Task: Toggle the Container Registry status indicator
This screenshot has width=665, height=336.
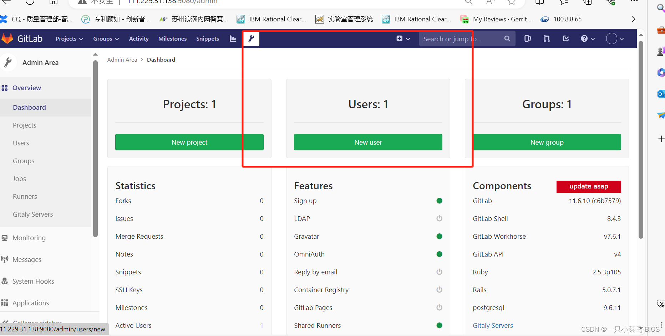Action: (439, 290)
